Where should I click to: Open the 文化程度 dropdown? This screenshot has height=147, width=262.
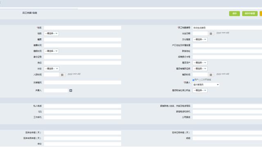200,40
